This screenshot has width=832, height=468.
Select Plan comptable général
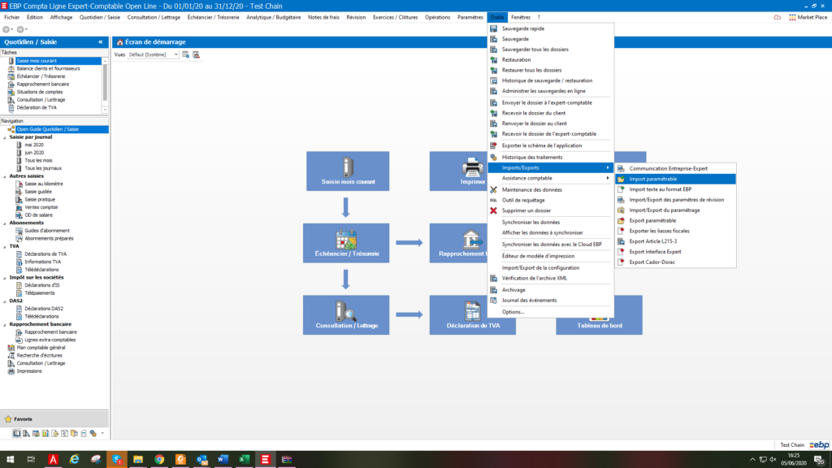(41, 348)
